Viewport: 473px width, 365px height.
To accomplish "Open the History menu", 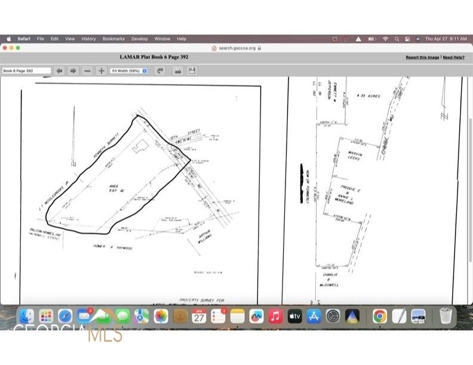I will [x=88, y=39].
